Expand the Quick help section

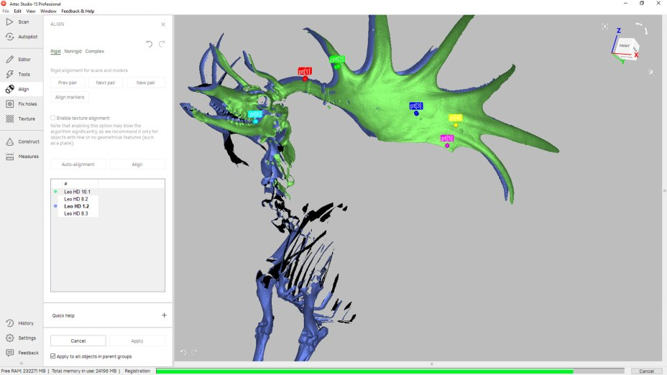(x=164, y=315)
